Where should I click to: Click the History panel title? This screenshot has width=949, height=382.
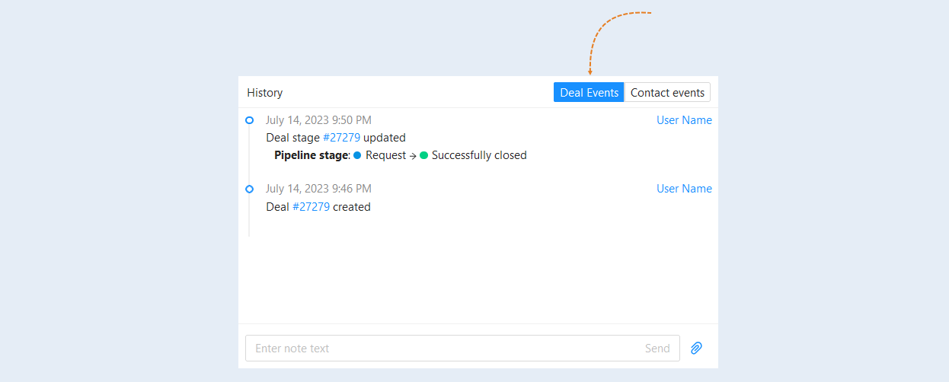(264, 93)
